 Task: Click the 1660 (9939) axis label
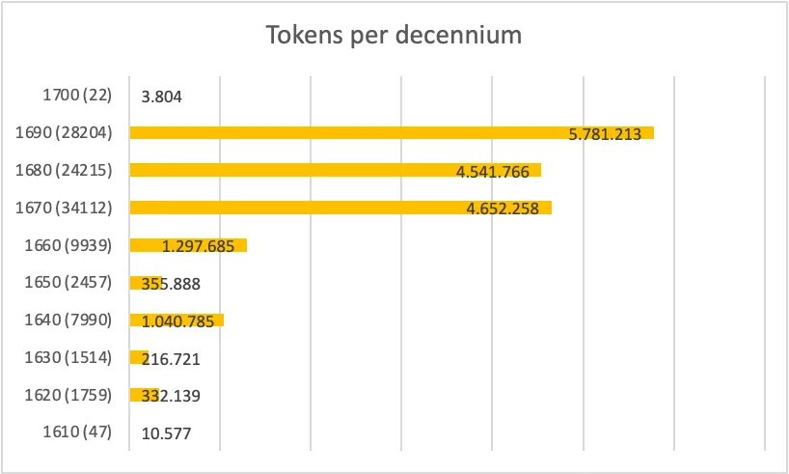(x=68, y=245)
